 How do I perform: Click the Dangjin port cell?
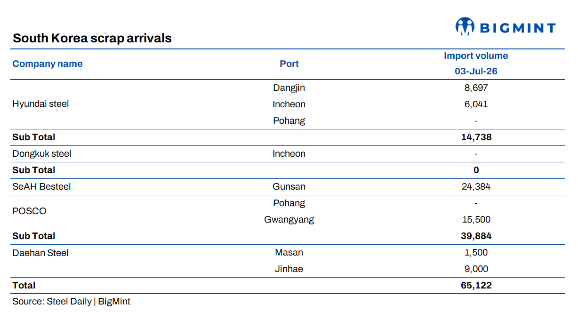(x=289, y=88)
